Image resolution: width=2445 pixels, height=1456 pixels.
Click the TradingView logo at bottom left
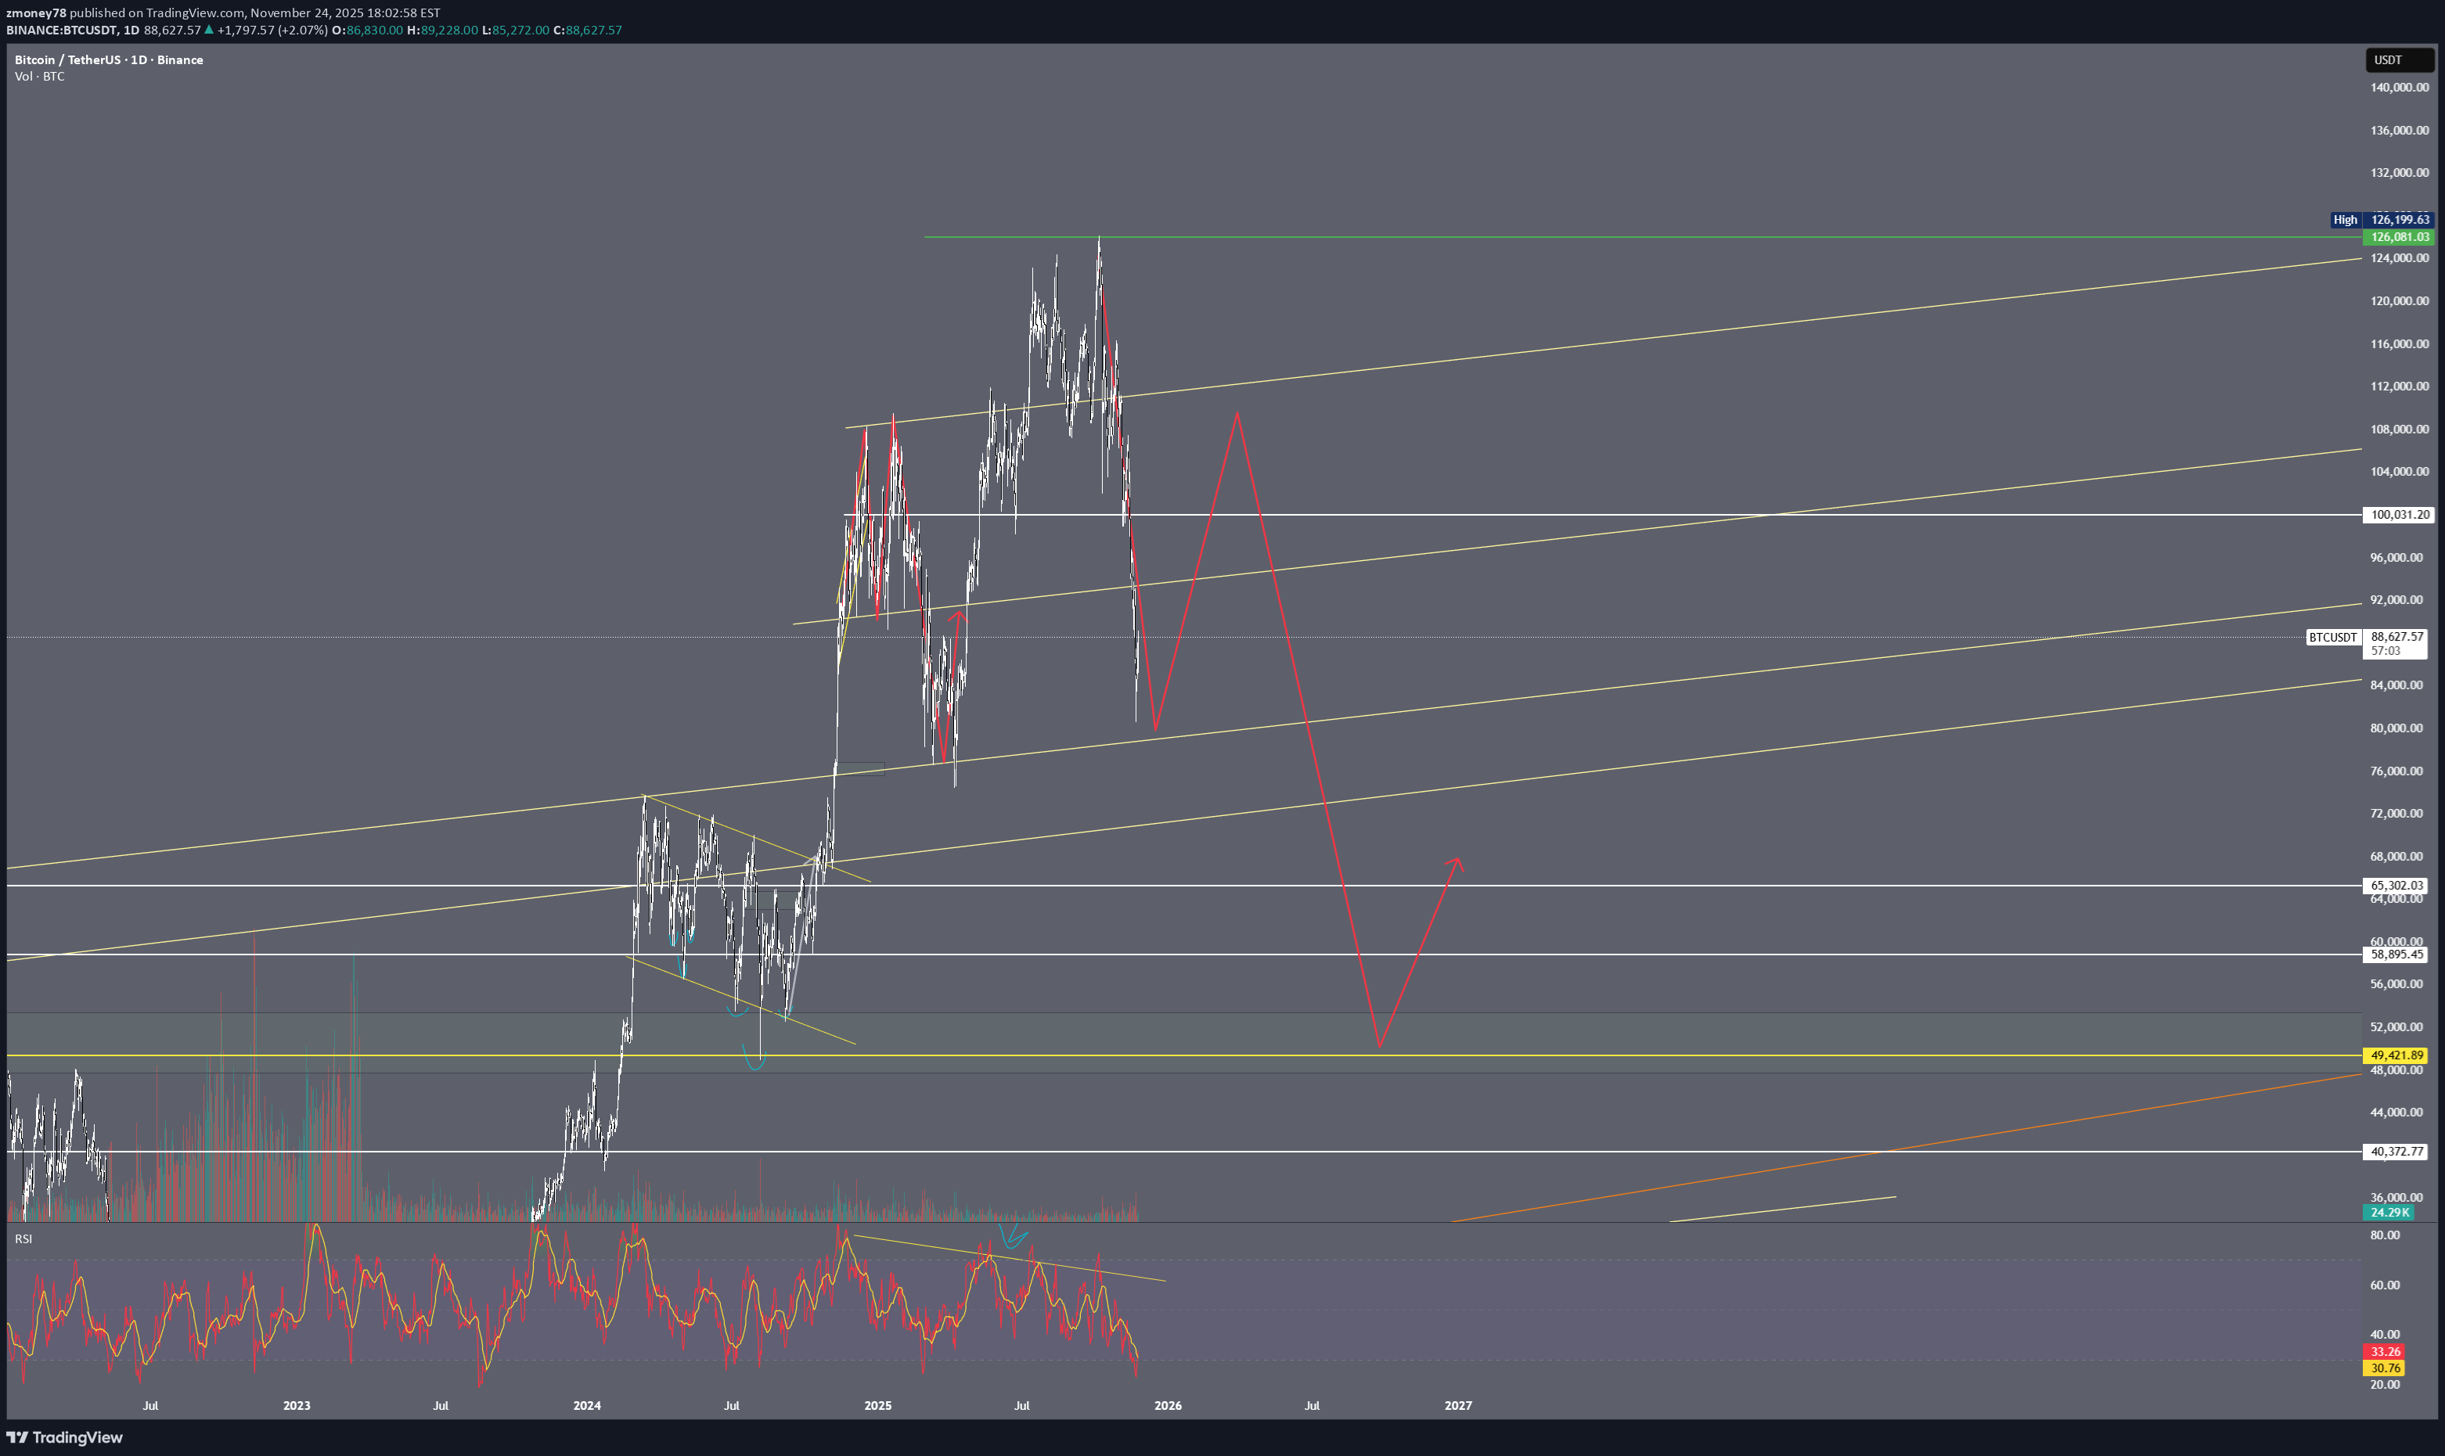65,1437
